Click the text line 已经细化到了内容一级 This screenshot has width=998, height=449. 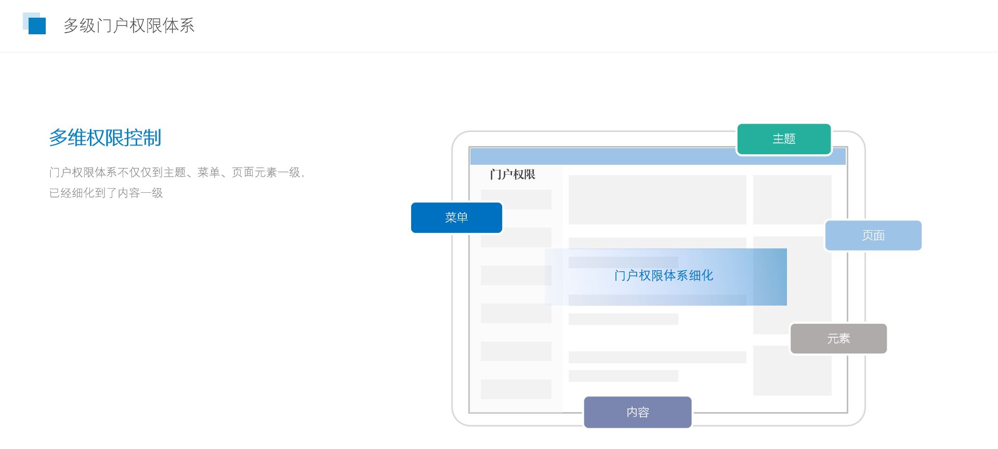(106, 193)
